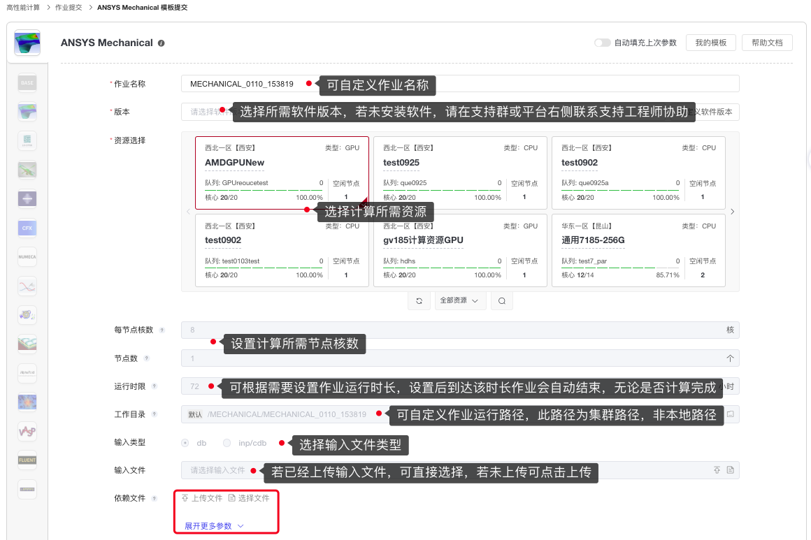Click the resource search magnifier icon
The width and height of the screenshot is (811, 540).
tap(501, 301)
